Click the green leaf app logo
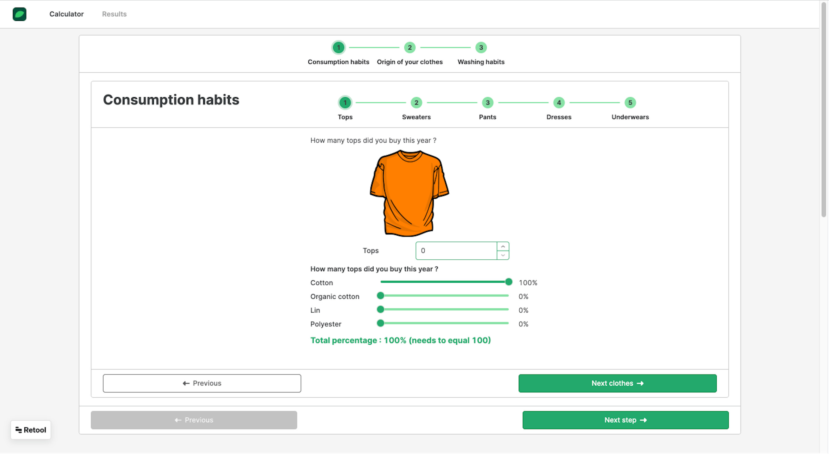Viewport: 829px width, 454px height. point(19,14)
